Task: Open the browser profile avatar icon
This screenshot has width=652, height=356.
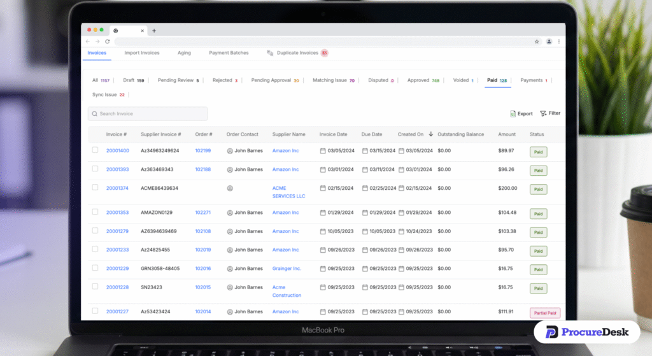Action: [x=549, y=41]
